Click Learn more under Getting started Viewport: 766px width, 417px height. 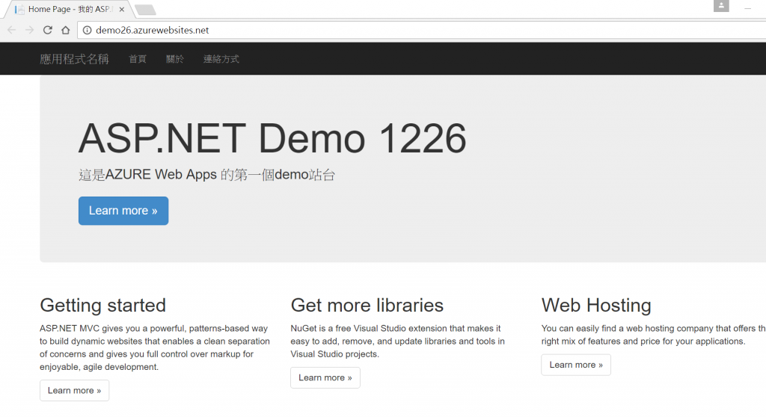pos(74,391)
